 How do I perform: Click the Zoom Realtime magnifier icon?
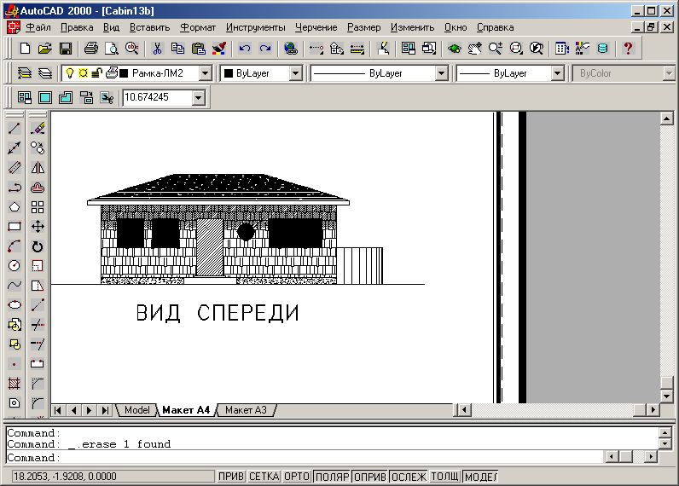(495, 48)
